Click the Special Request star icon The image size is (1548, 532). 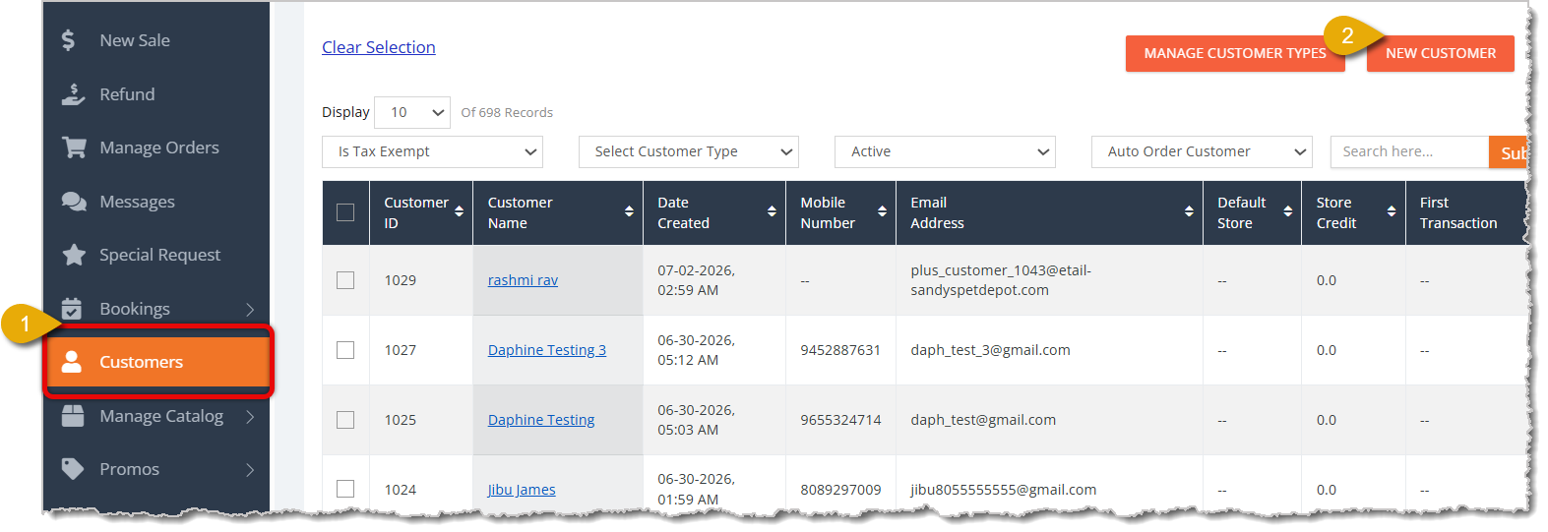74,255
